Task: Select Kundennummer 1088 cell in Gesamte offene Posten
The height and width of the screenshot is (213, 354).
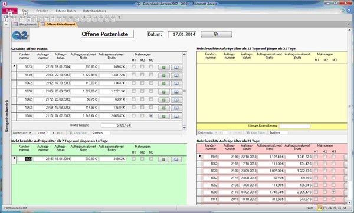Action: pyautogui.click(x=25, y=116)
